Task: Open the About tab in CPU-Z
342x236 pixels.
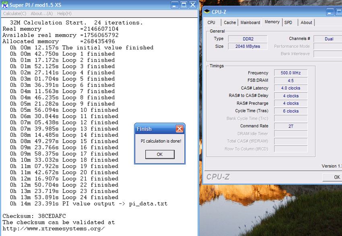Action: pos(306,23)
